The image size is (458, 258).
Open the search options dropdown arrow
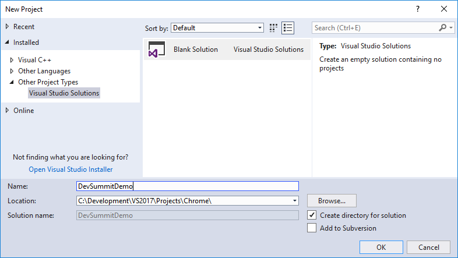451,28
